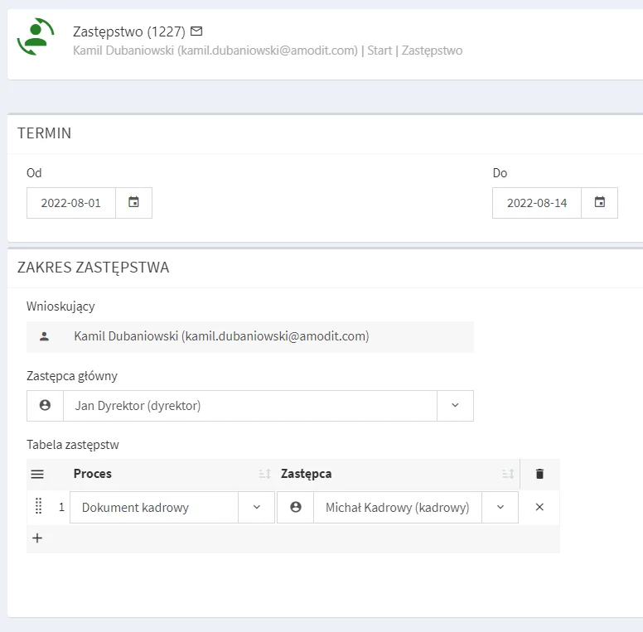Click the Michał Kadrowy (kadrowy) field
The width and height of the screenshot is (643, 632).
click(398, 508)
